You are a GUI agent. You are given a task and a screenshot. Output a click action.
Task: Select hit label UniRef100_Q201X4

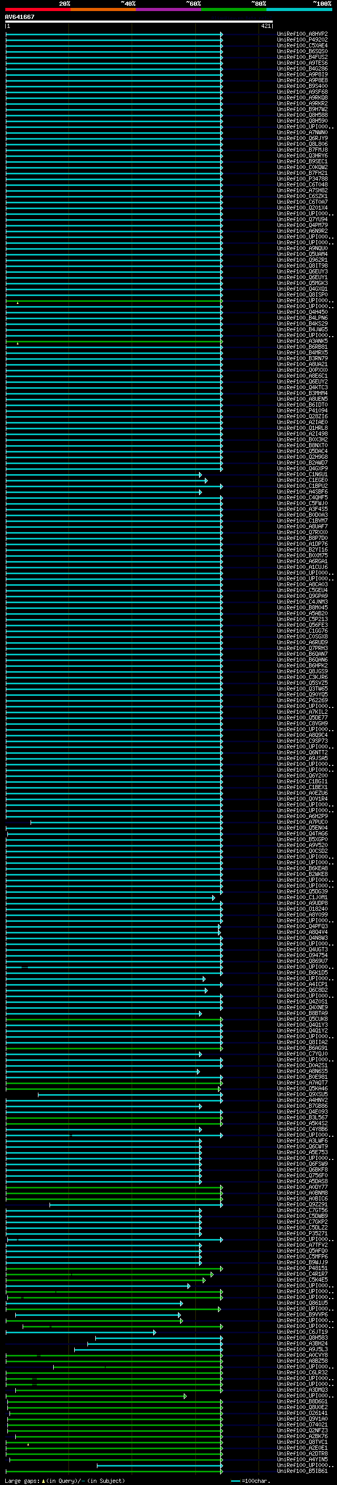click(302, 208)
